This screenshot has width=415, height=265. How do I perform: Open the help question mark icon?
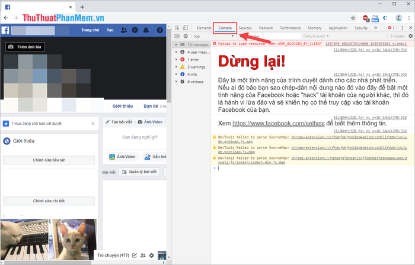tap(160, 30)
